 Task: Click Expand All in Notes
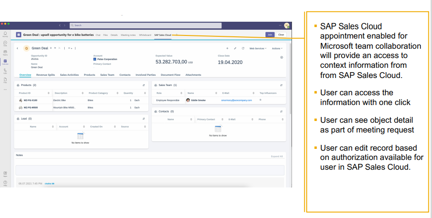tap(276, 156)
